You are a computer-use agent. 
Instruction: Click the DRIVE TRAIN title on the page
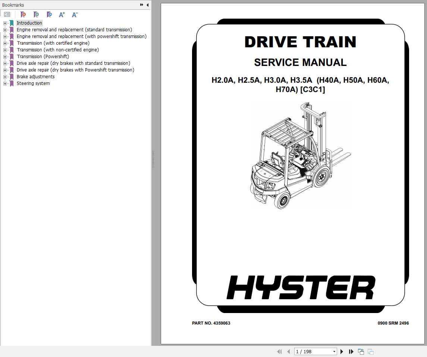tap(300, 42)
